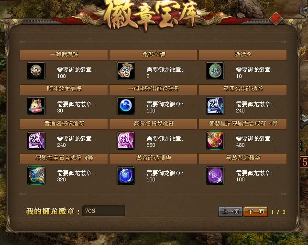Select the 一级坐骑潜能经验丹 blue orb icon
This screenshot has height=245, width=308.
coord(126,106)
